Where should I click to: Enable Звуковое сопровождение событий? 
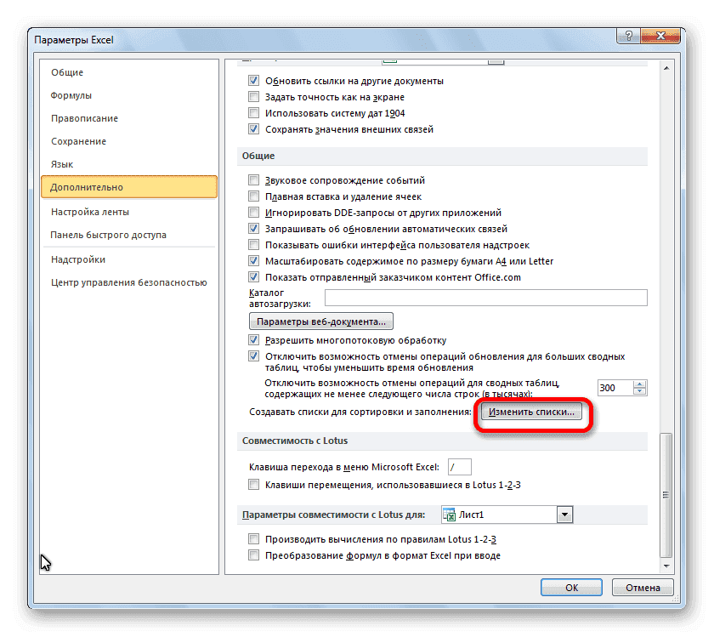click(x=253, y=179)
